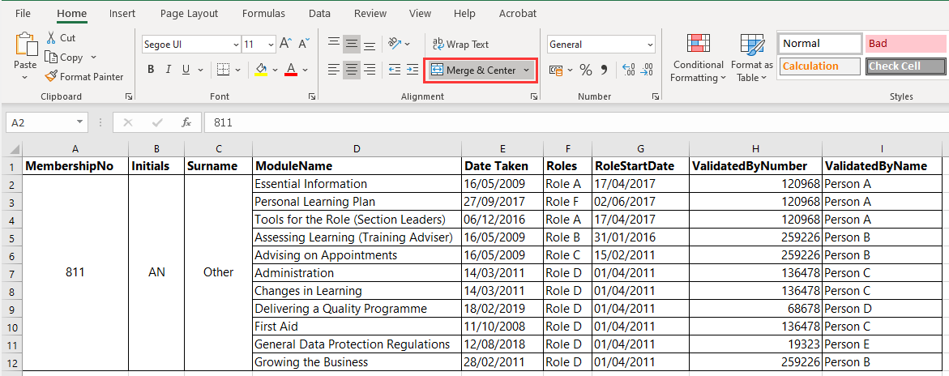This screenshot has width=949, height=376.
Task: Toggle Bold formatting
Action: click(151, 70)
